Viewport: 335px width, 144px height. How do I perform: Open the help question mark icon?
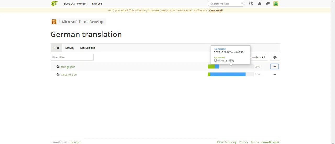click(x=251, y=4)
